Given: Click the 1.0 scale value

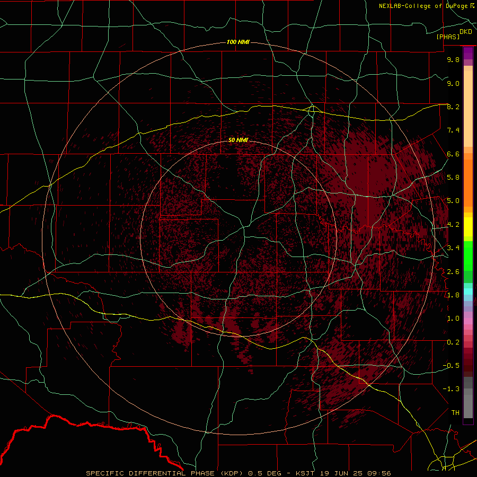Looking at the screenshot, I should tap(453, 319).
